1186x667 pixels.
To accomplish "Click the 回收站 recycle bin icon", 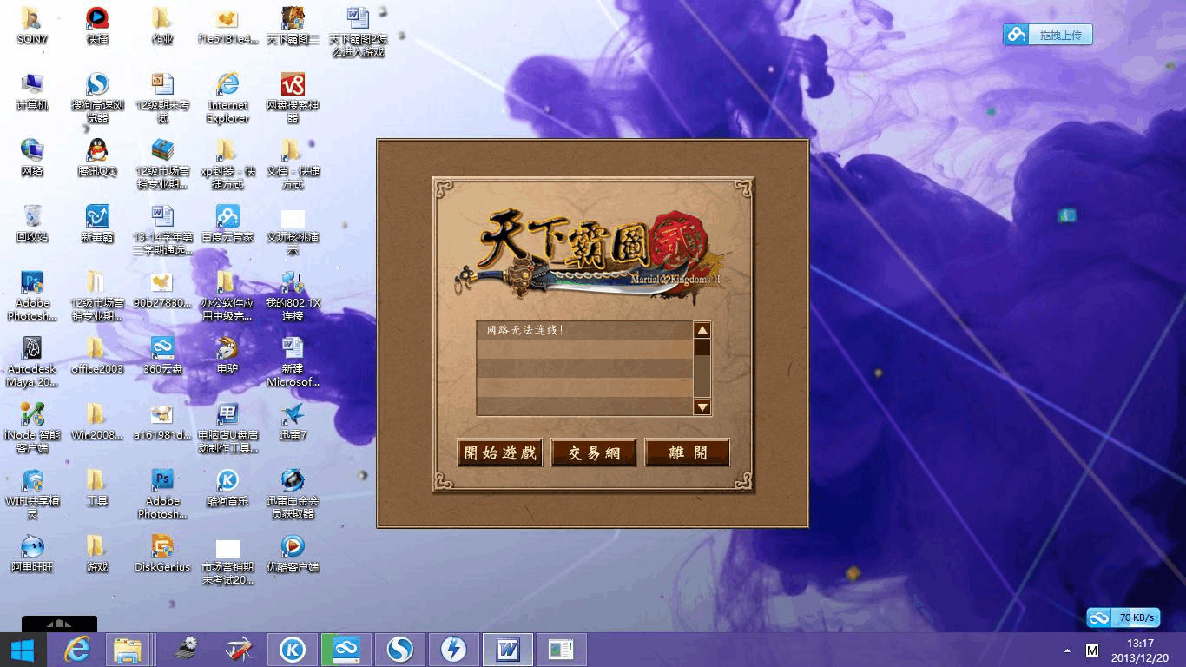I will (x=32, y=223).
